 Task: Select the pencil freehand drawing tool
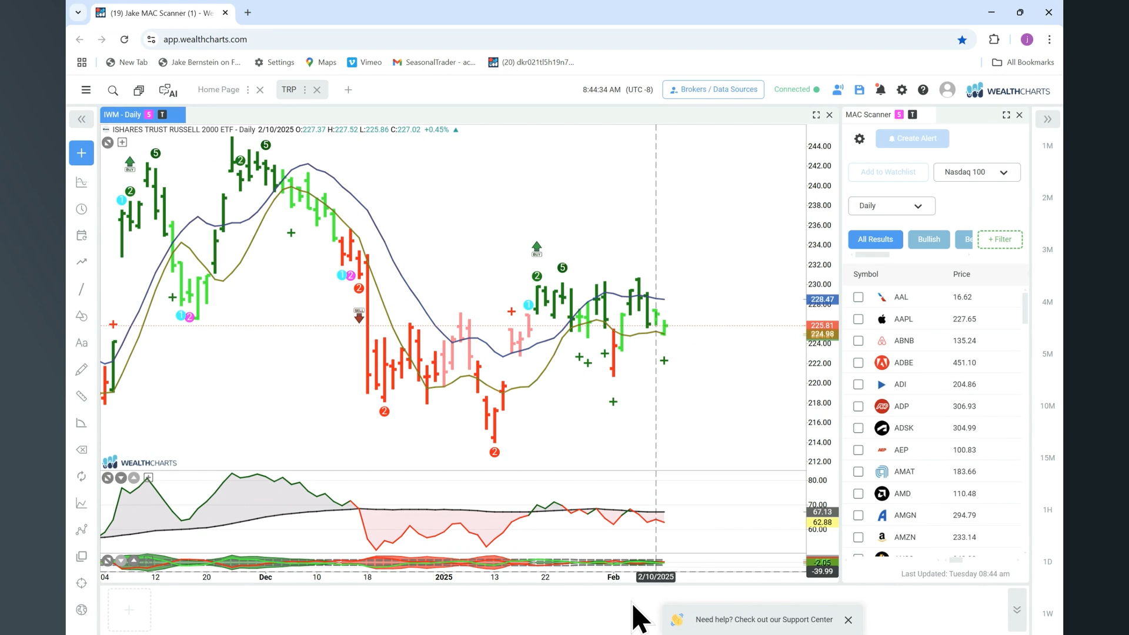[81, 369]
